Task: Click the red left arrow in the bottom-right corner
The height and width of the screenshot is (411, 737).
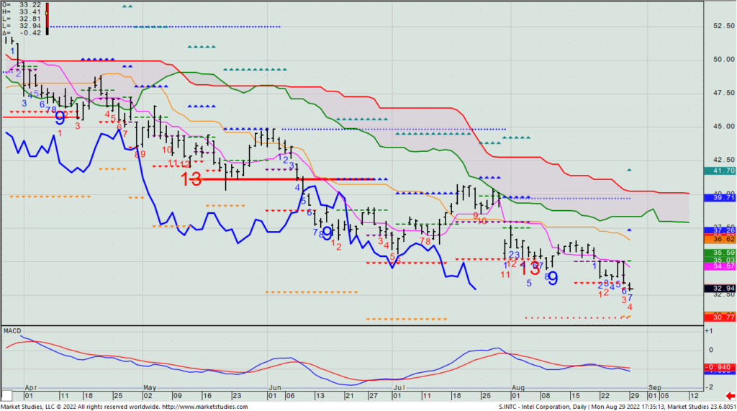Action: tap(731, 396)
